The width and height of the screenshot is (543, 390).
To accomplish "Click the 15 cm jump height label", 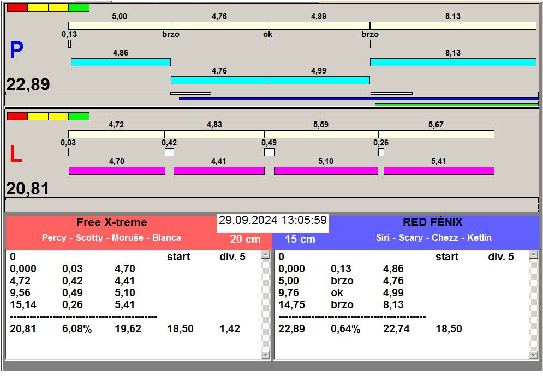I will tap(300, 239).
